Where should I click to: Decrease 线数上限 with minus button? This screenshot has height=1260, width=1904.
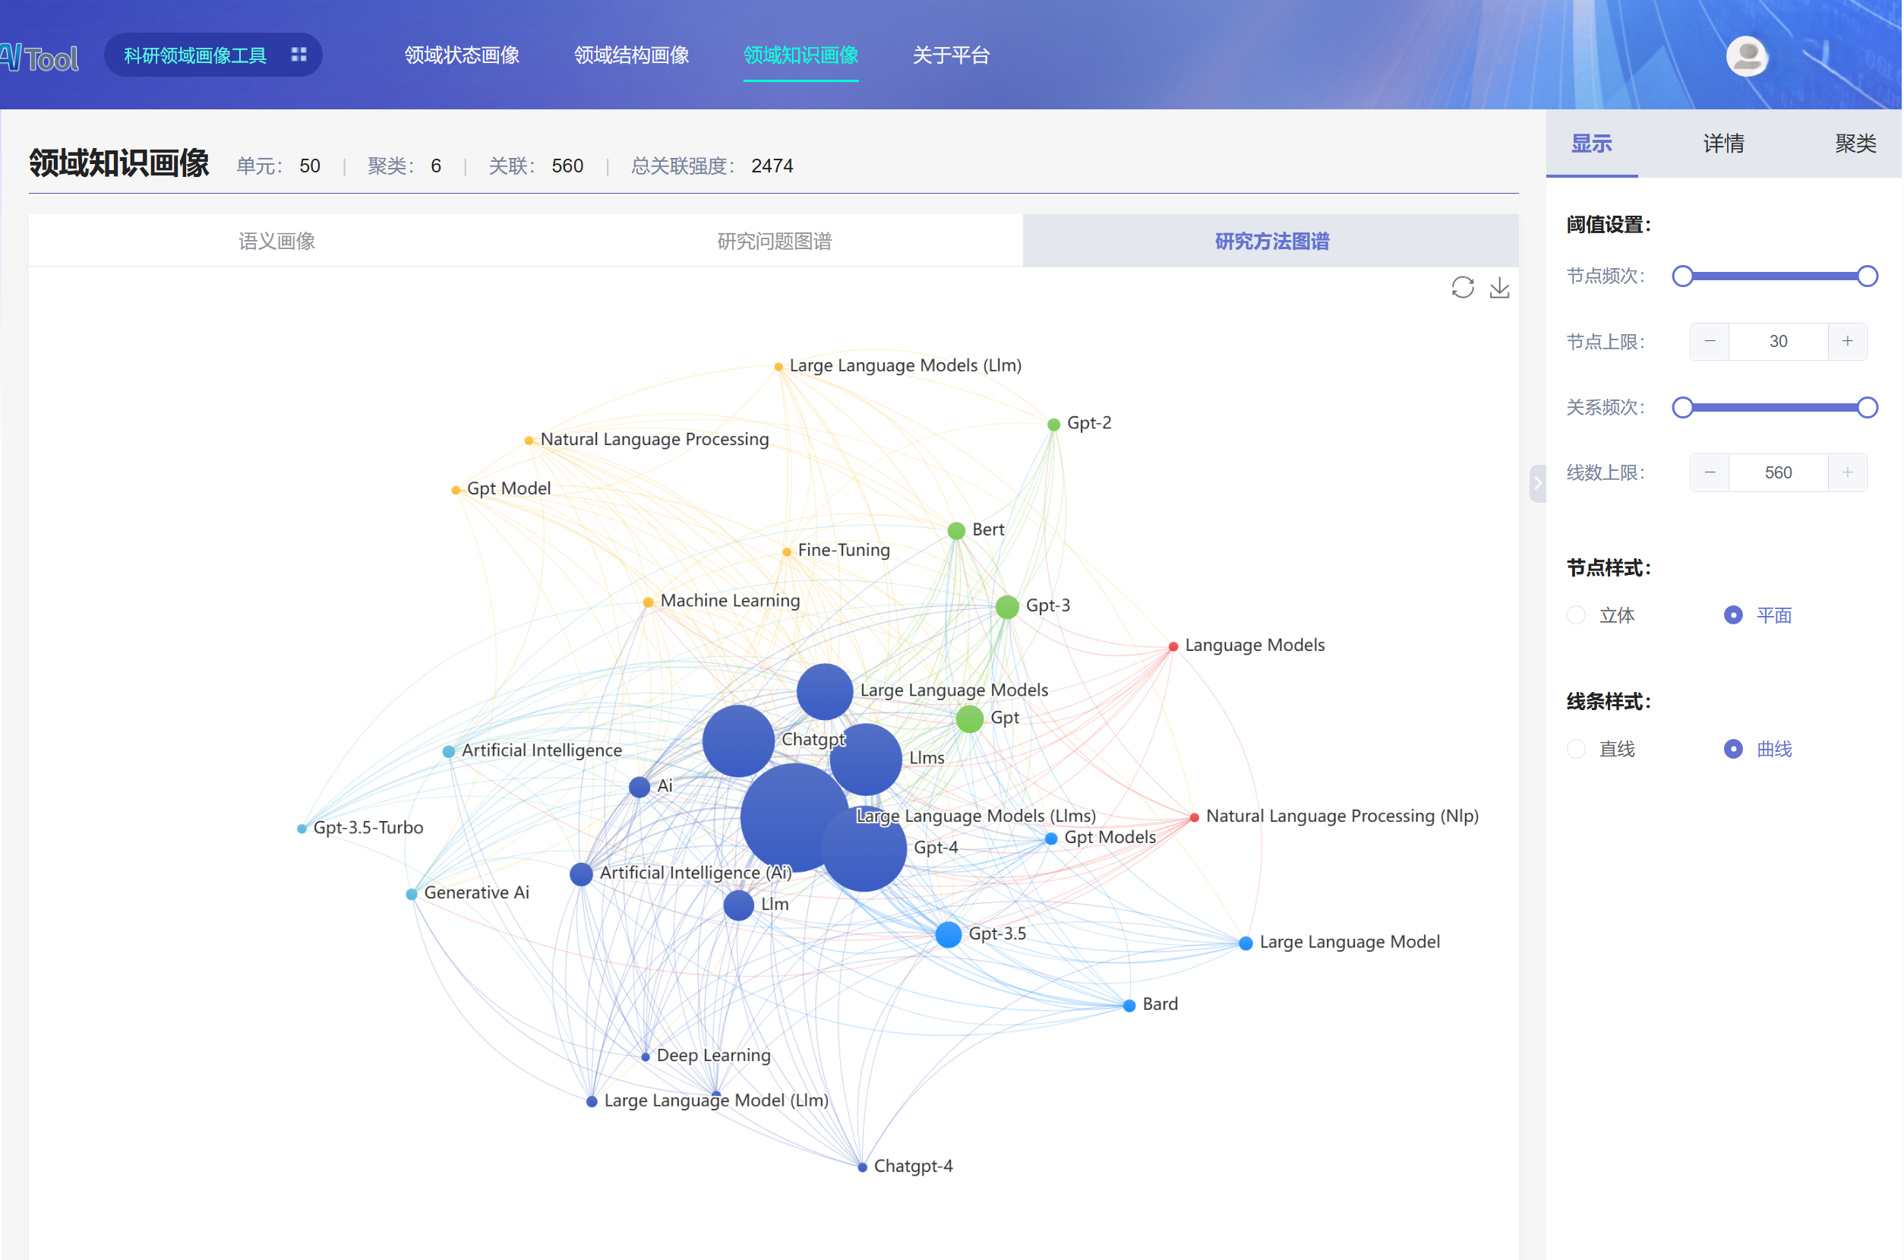coord(1710,472)
